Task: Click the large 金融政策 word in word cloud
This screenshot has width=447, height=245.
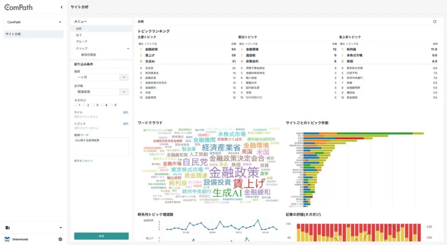Action: point(234,172)
